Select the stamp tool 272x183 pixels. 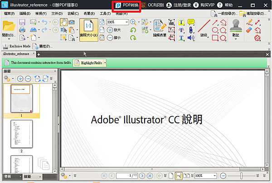(236, 26)
